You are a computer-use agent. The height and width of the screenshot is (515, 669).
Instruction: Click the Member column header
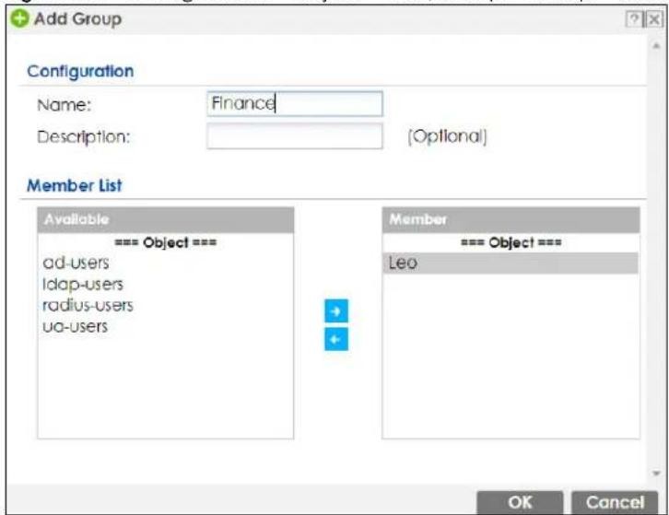coord(511,220)
